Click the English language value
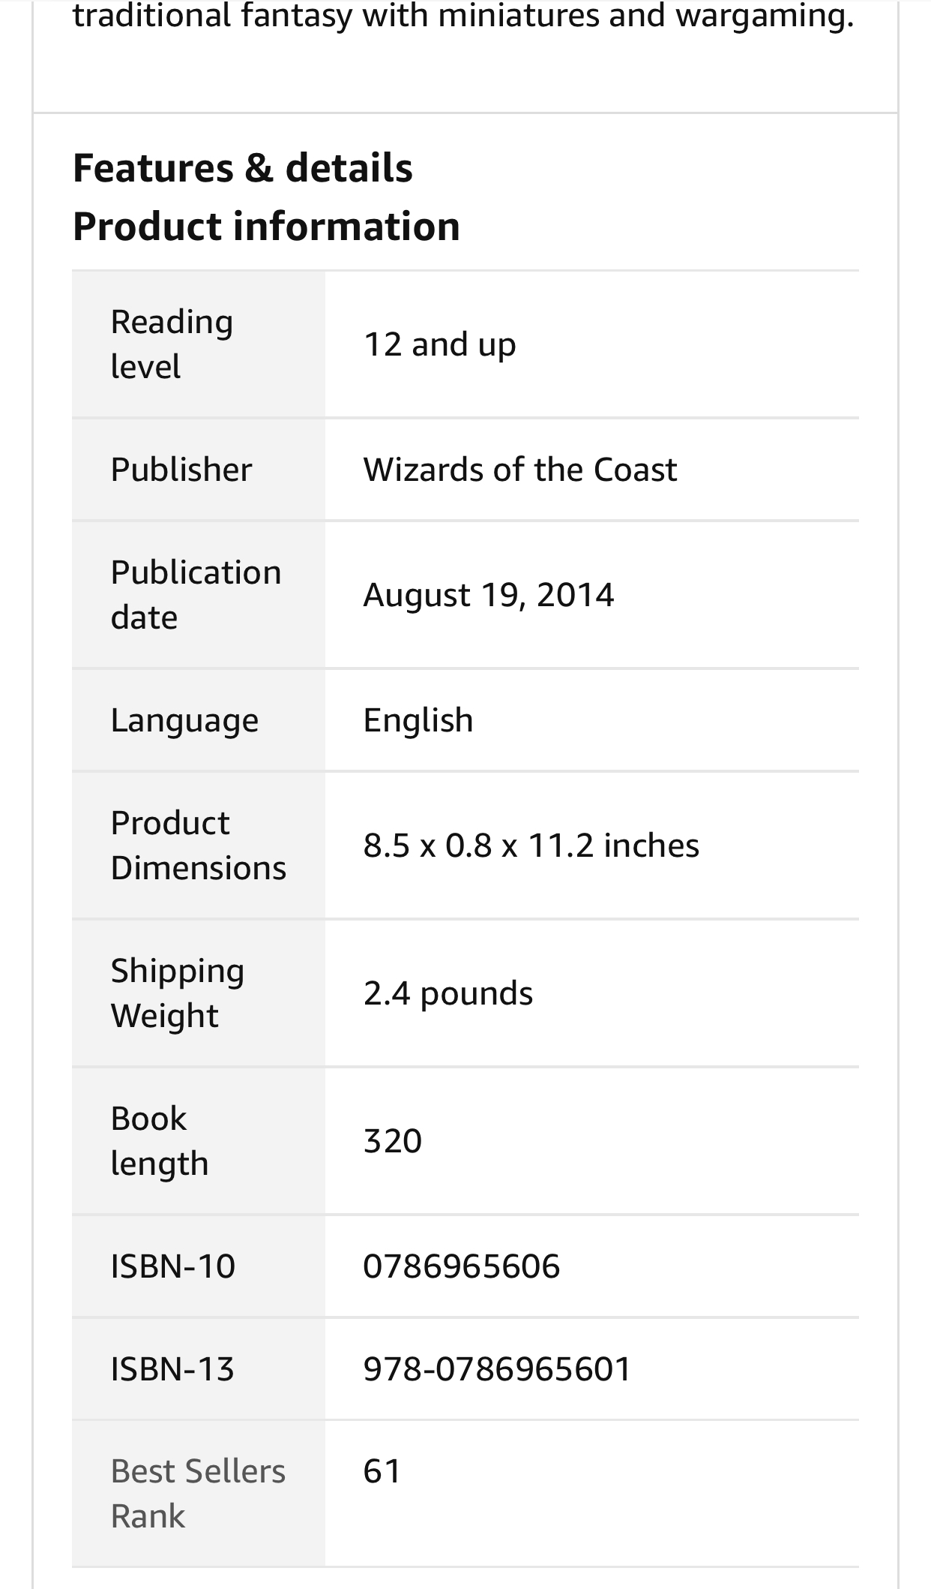 pyautogui.click(x=418, y=721)
